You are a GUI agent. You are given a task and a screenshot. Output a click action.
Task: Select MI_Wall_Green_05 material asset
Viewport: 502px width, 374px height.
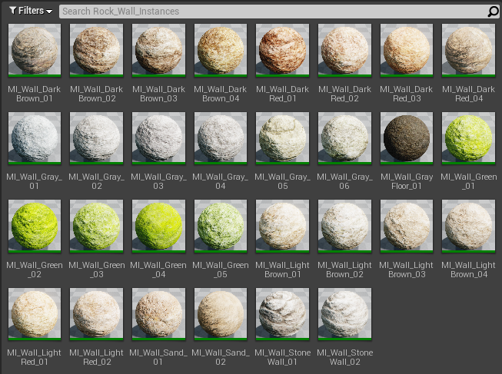(x=221, y=227)
